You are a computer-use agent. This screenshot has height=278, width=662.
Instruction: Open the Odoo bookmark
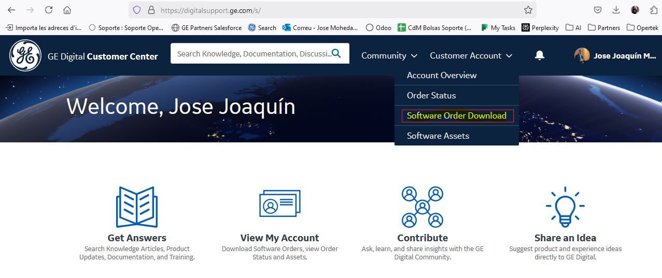[378, 27]
